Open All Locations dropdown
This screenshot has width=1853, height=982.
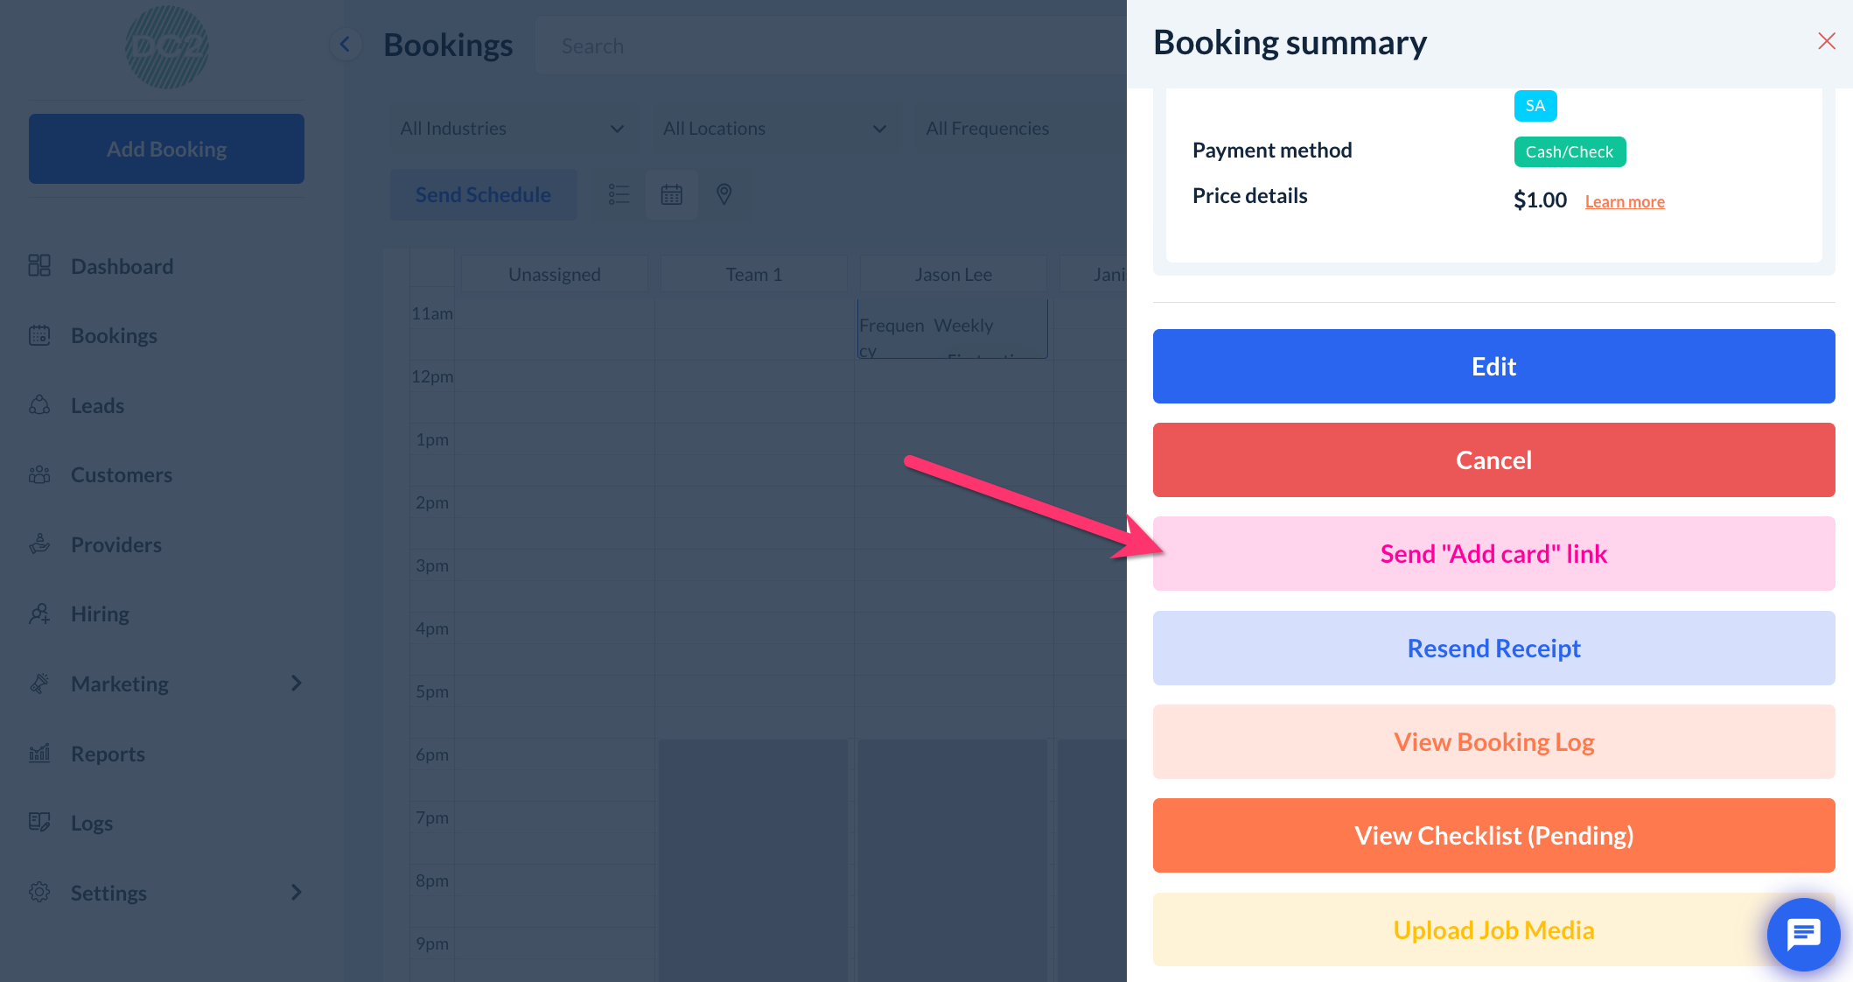[774, 129]
